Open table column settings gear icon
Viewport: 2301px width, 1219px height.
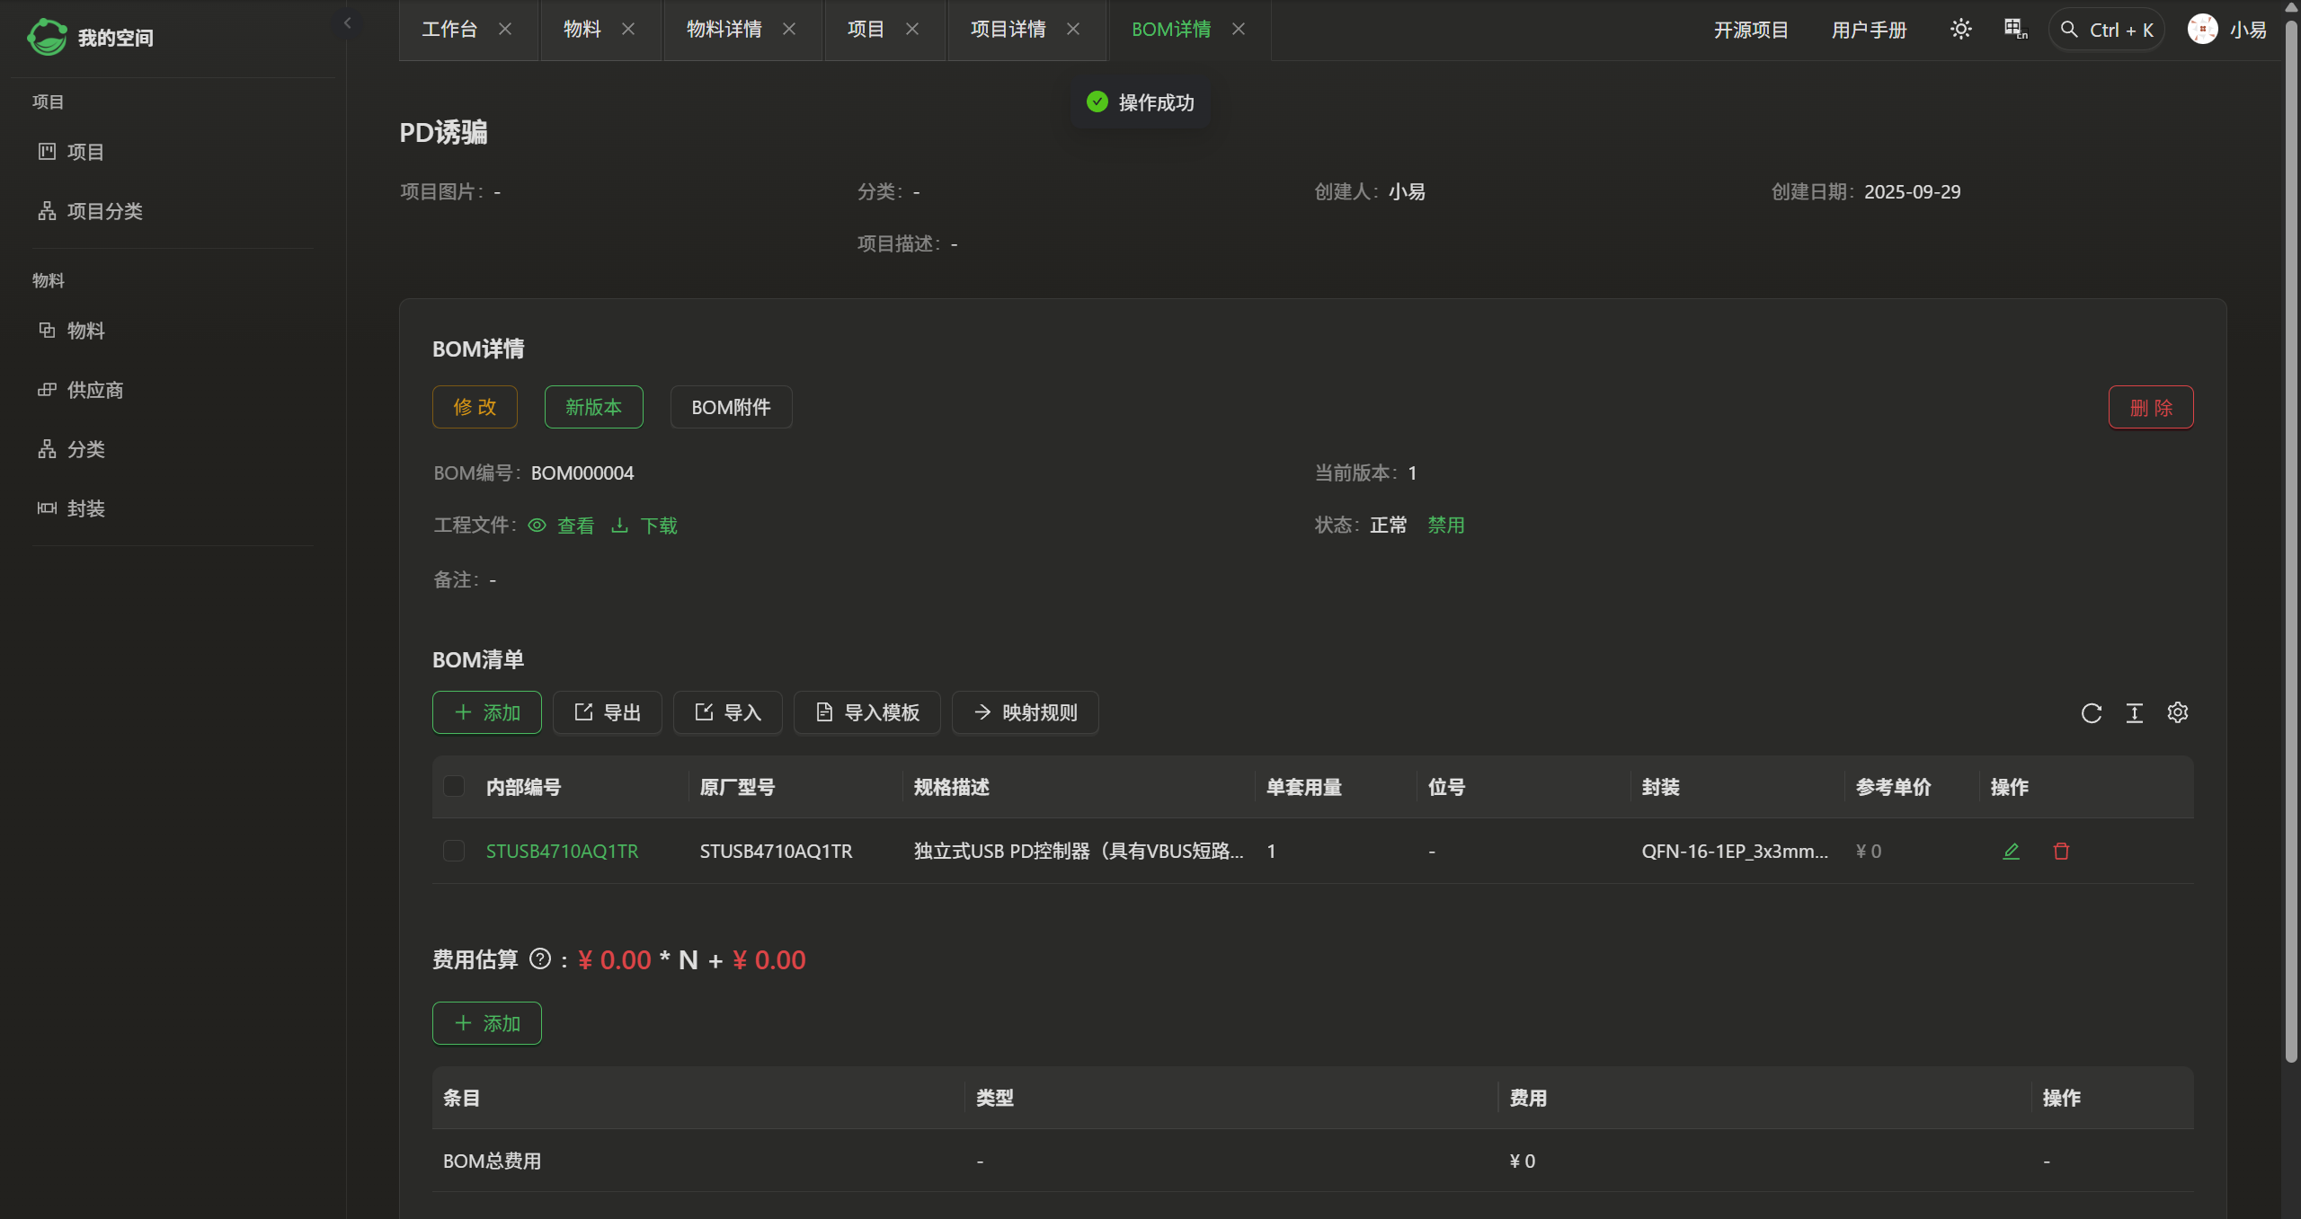point(2177,713)
